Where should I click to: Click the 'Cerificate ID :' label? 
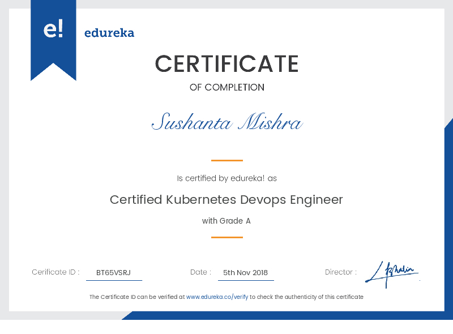click(55, 272)
